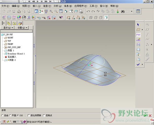Open the 文件(F) menu
Image resolution: width=154 pixels, height=125 pixels.
pyautogui.click(x=5, y=6)
